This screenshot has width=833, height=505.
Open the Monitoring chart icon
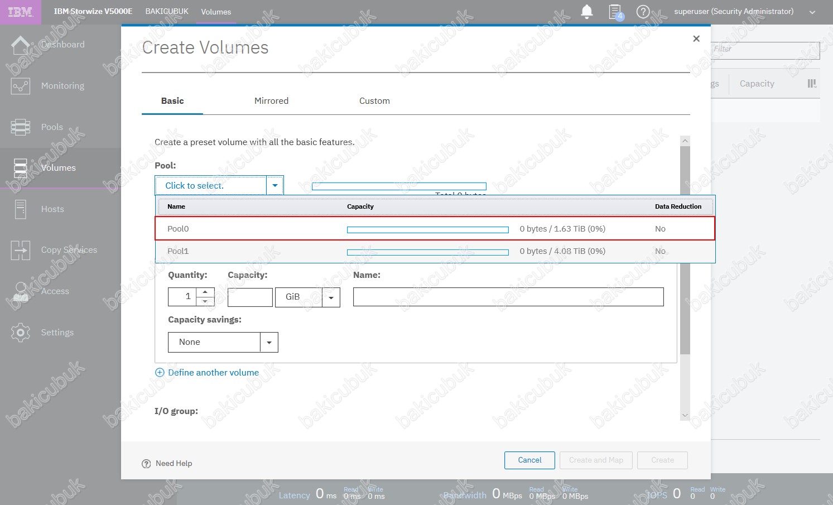point(21,86)
